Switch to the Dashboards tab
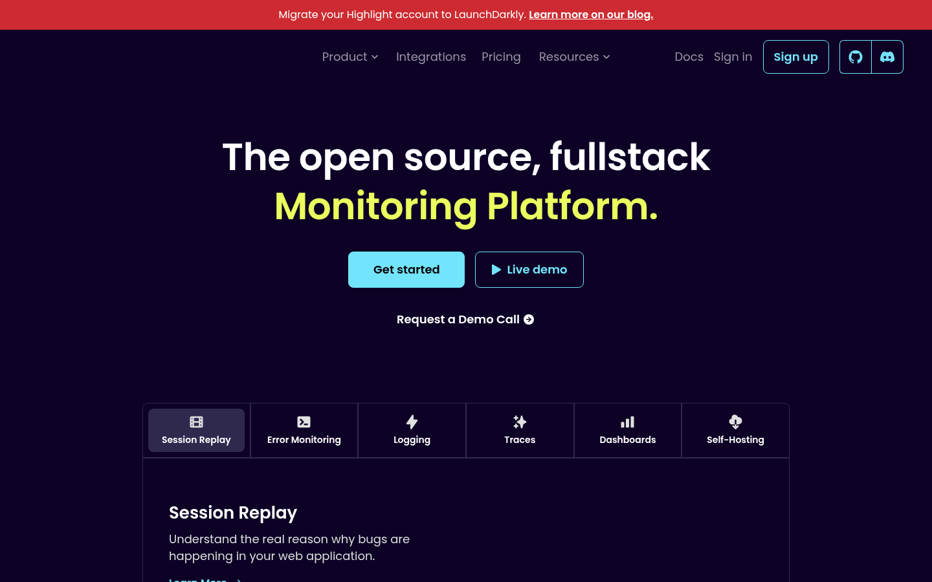 point(628,430)
